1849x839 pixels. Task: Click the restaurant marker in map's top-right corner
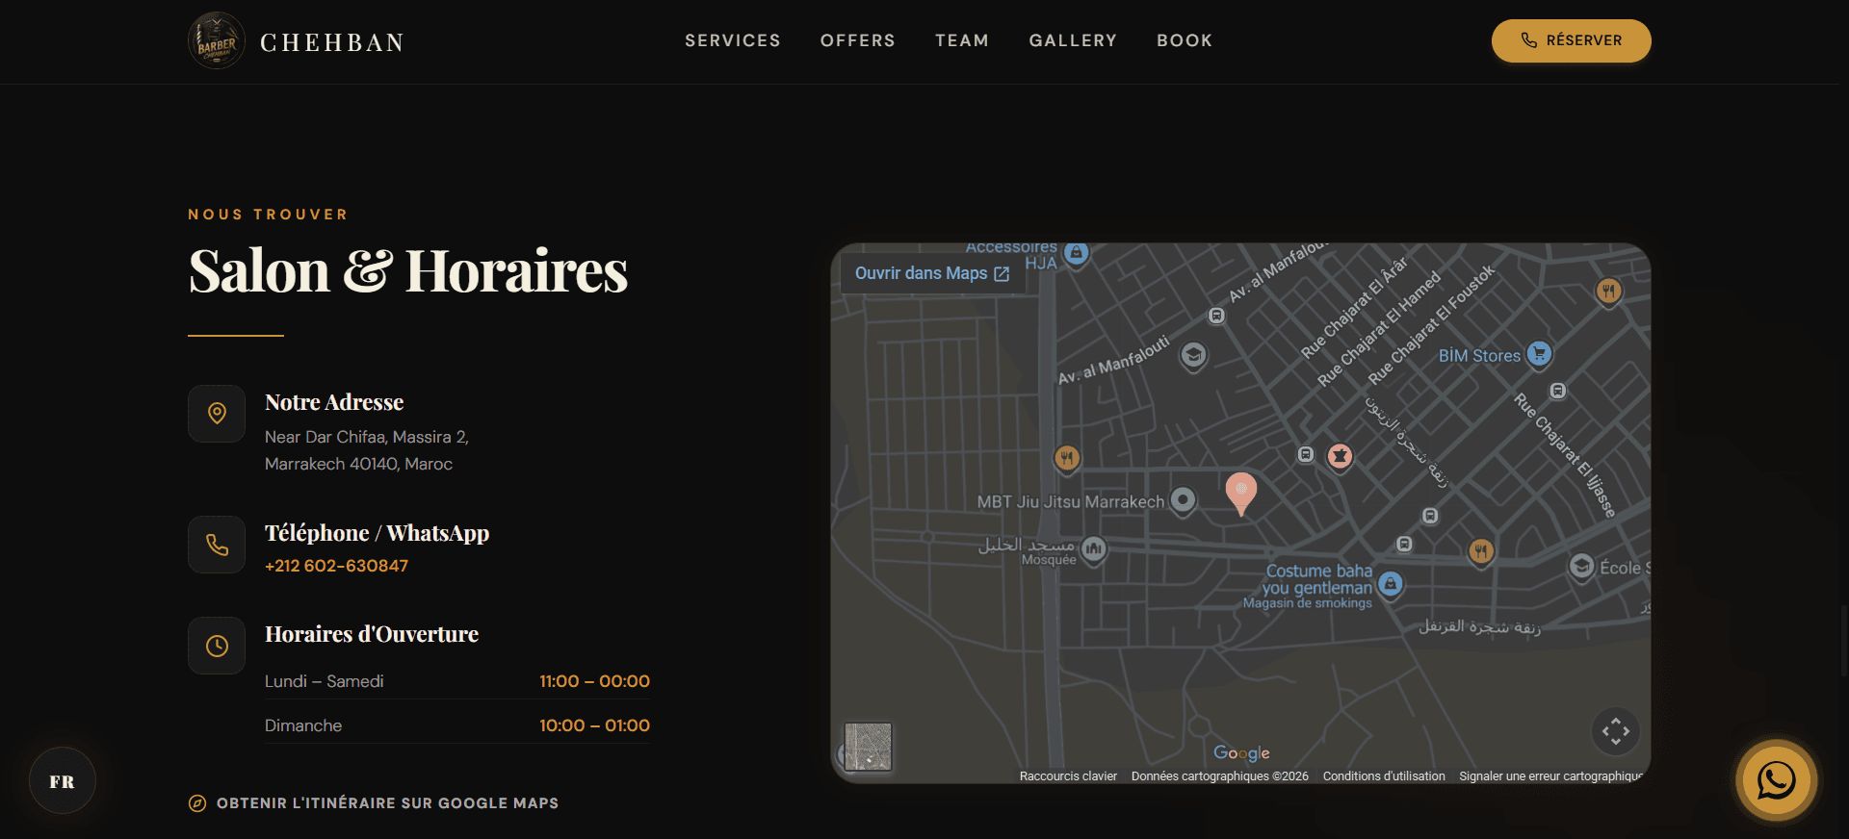(x=1608, y=290)
